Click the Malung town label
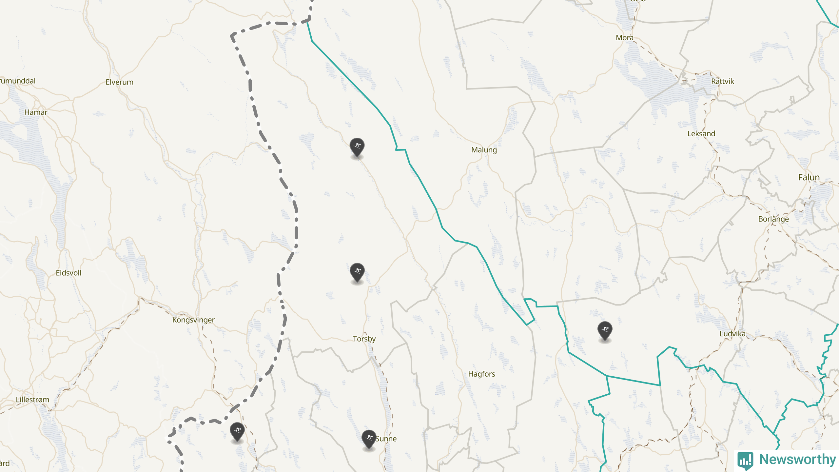839x472 pixels. pos(484,150)
